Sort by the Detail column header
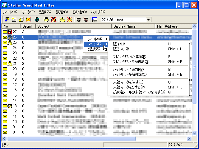The width and height of the screenshot is (199, 149). [x=28, y=26]
